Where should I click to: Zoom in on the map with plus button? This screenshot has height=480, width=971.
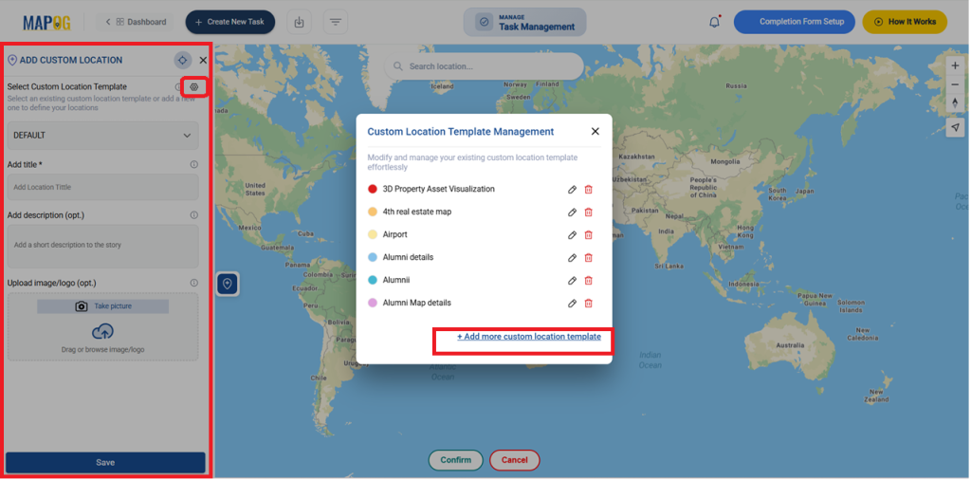click(x=955, y=65)
